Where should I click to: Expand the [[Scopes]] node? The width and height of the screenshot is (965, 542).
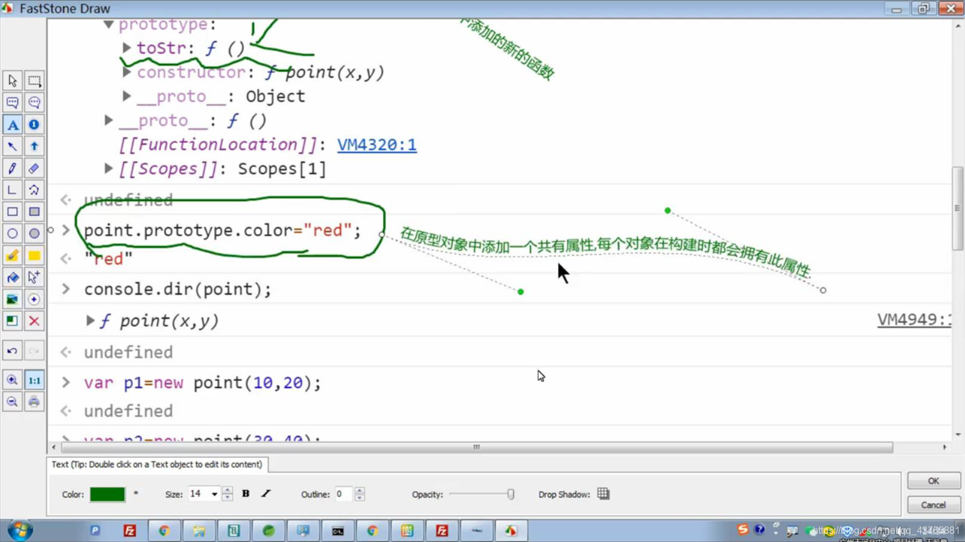pos(109,168)
